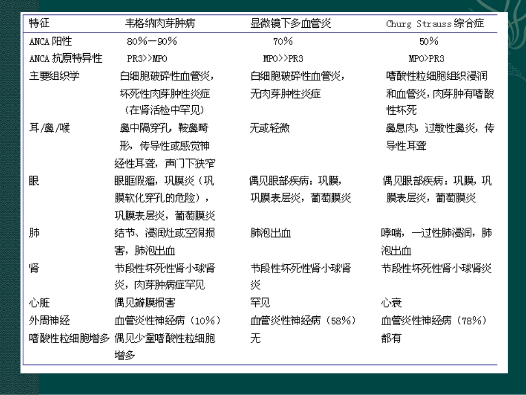Image resolution: width=526 pixels, height=395 pixels.
Task: Click text '导性耳聋'
Action: coord(406,146)
